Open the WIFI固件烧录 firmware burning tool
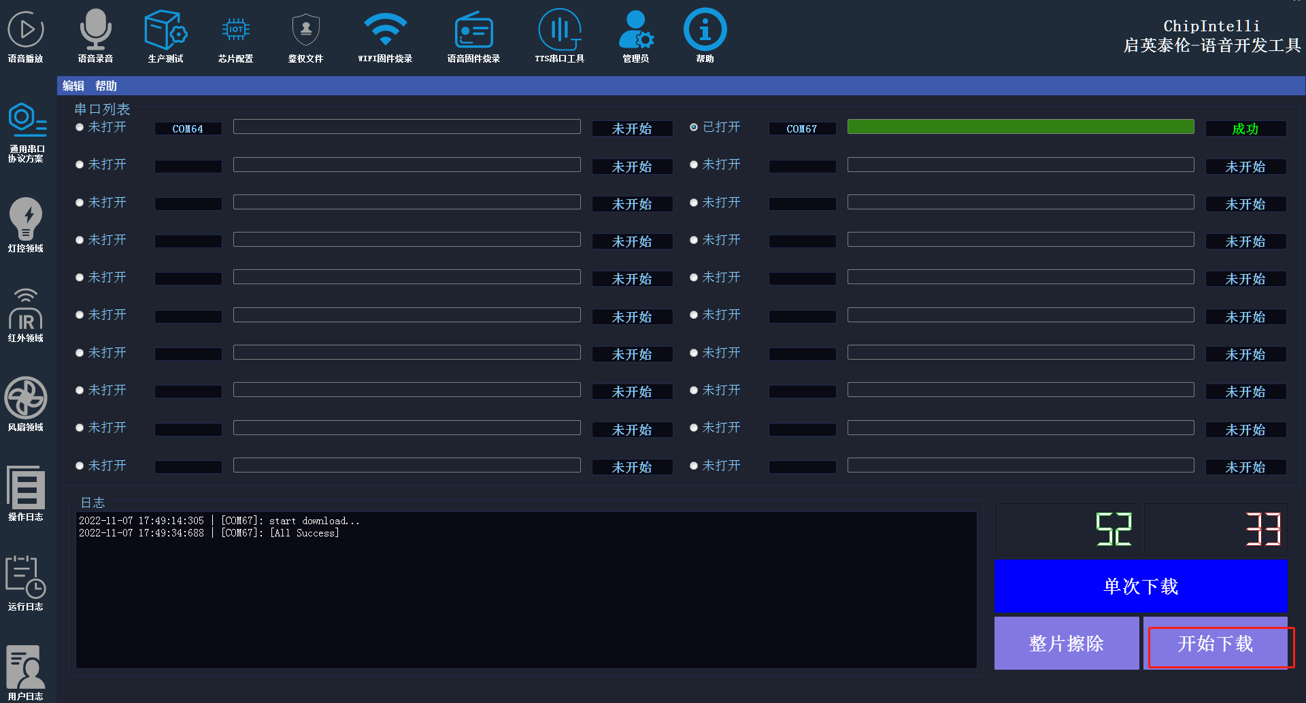 [385, 36]
